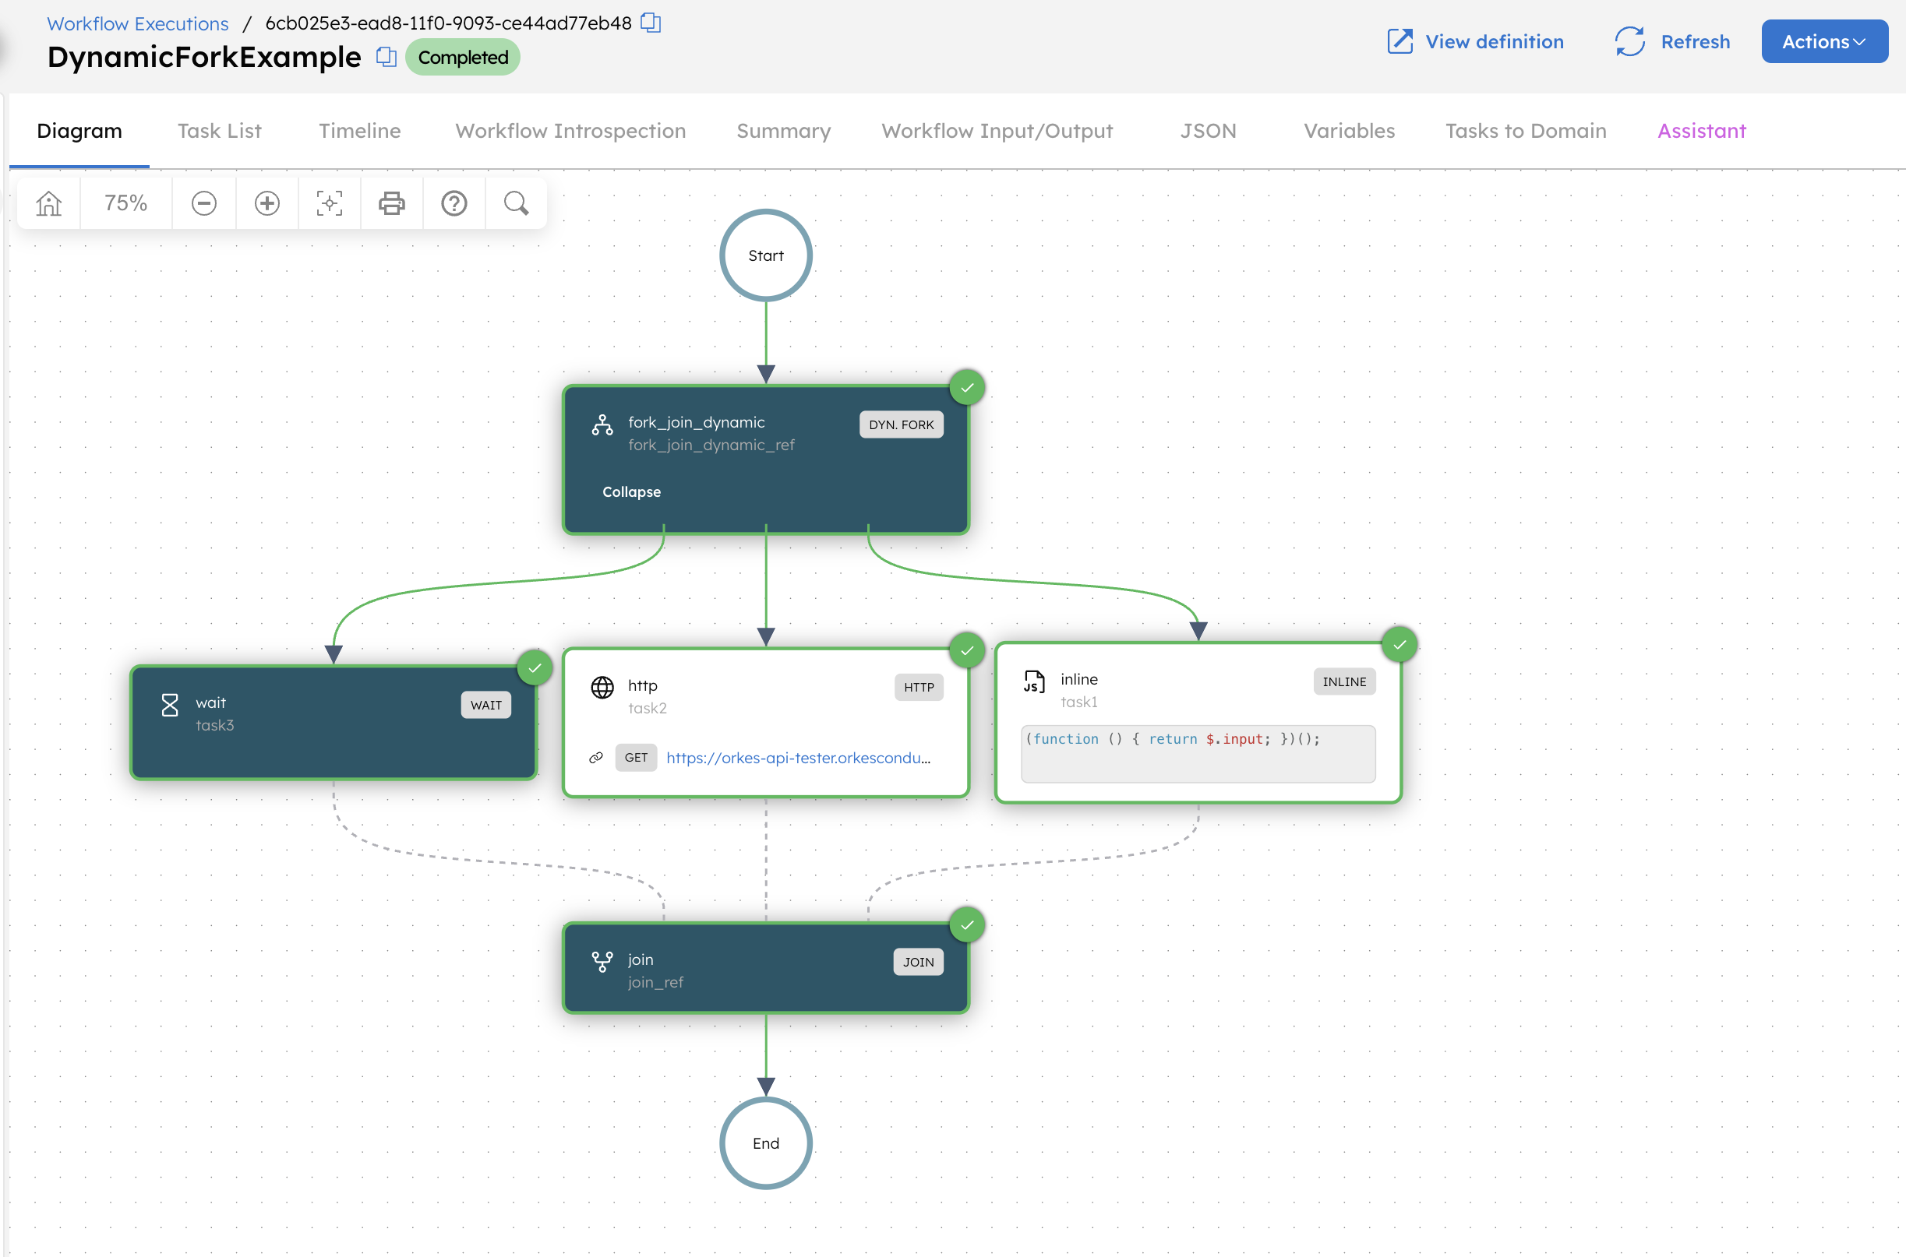Click the completion badge on the wait task
Screen dimensions: 1906x1257
[x=535, y=666]
